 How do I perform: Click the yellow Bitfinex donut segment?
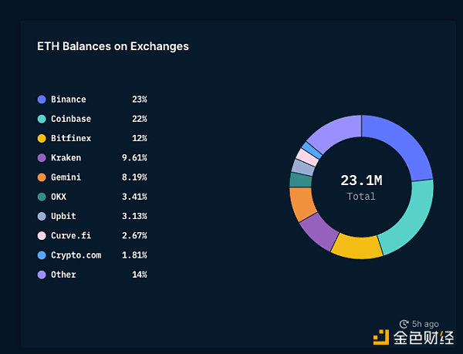coord(357,248)
